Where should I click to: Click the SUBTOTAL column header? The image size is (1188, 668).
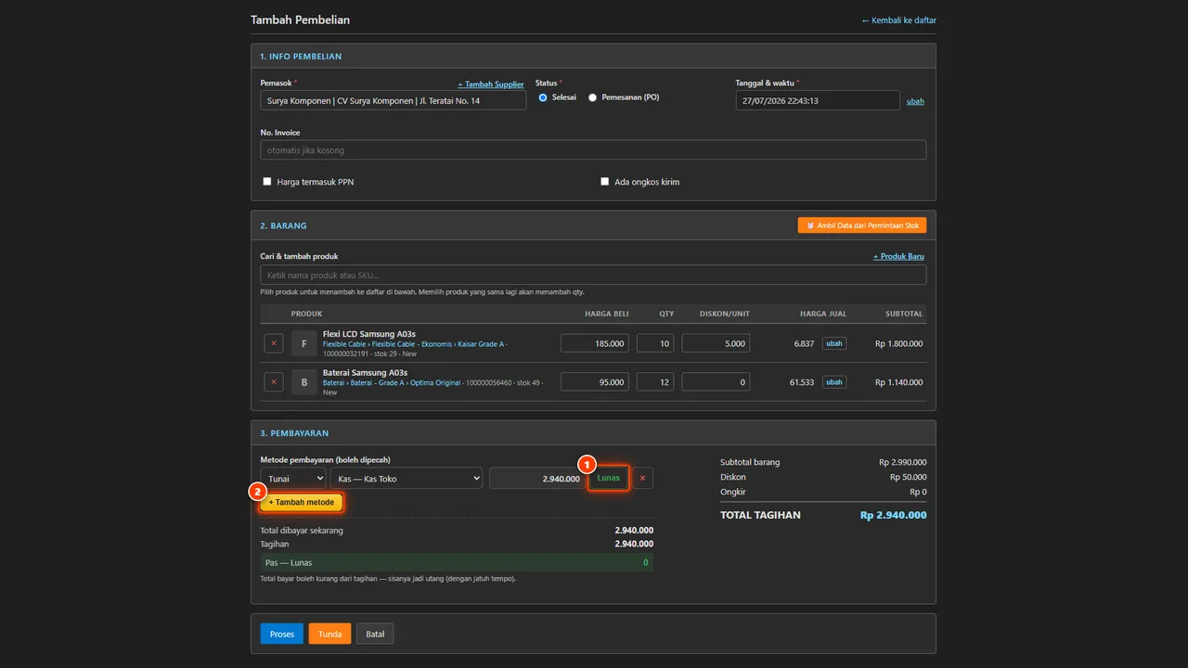pyautogui.click(x=904, y=314)
